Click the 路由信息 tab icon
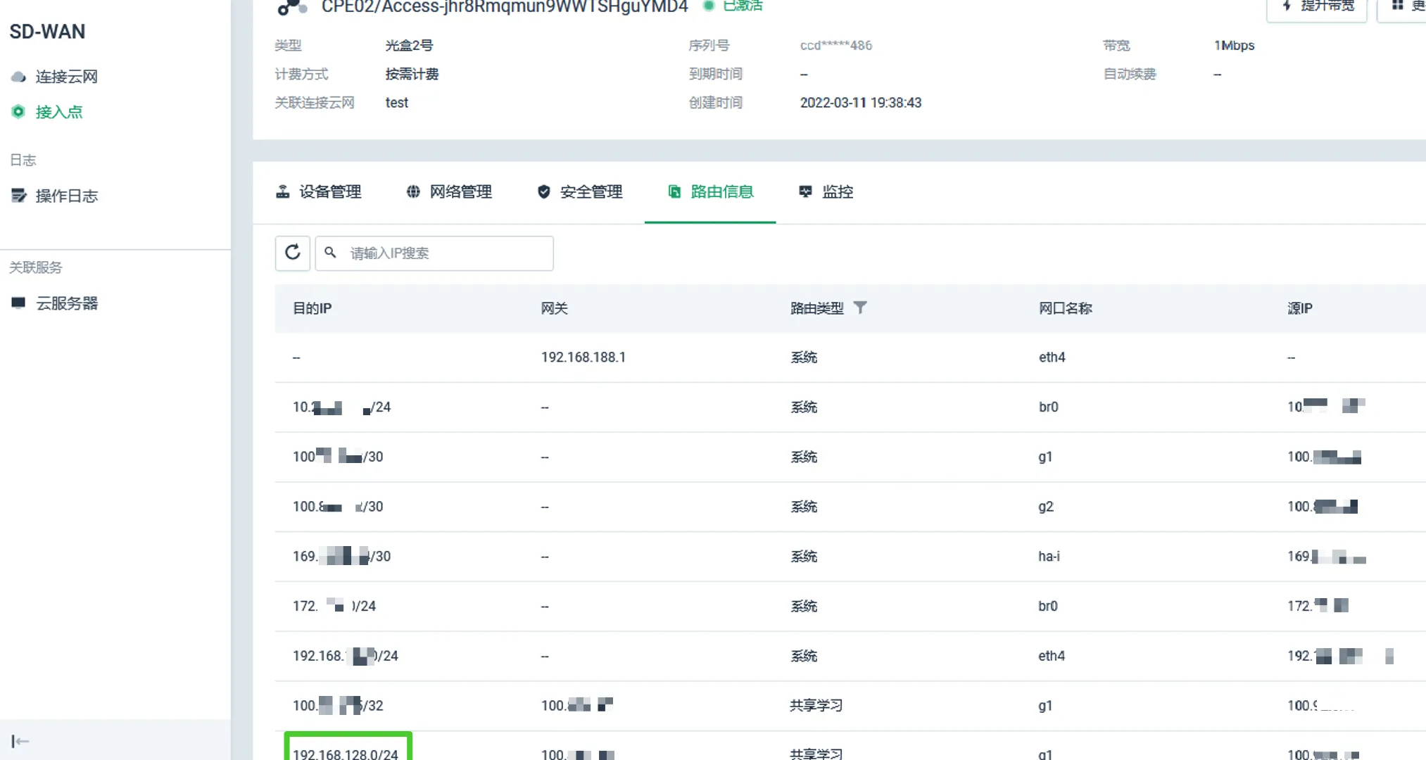The width and height of the screenshot is (1426, 760). (x=674, y=191)
